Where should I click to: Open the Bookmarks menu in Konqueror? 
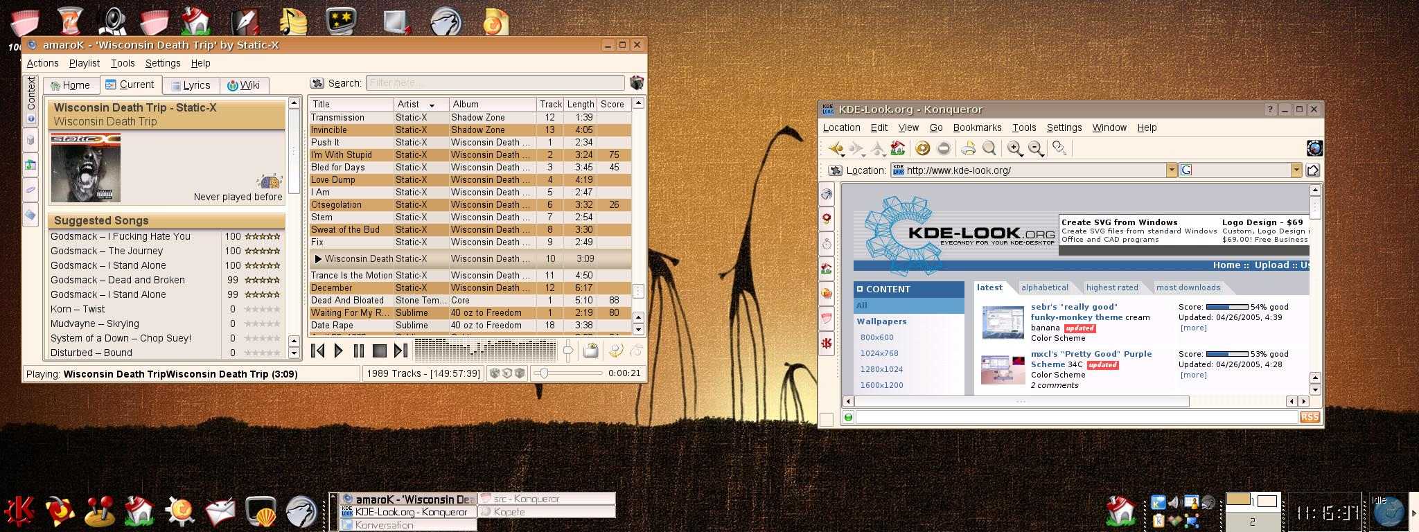(x=977, y=127)
